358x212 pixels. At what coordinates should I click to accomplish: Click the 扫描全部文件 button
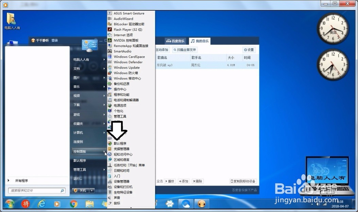[185, 50]
